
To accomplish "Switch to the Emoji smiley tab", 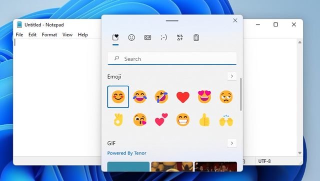I will [x=131, y=37].
